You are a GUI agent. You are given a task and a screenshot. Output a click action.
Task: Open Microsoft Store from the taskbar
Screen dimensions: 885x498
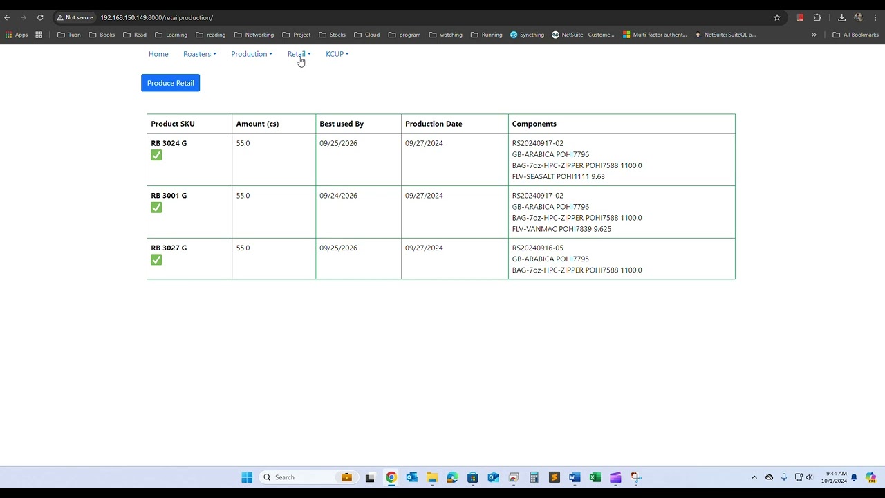[473, 477]
